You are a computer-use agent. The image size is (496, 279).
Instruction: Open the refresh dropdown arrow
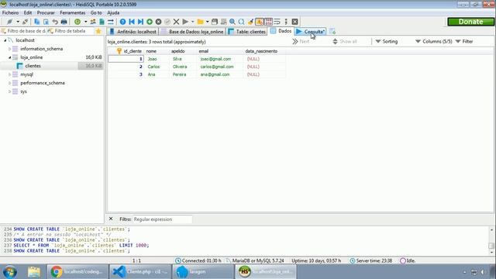pos(85,22)
